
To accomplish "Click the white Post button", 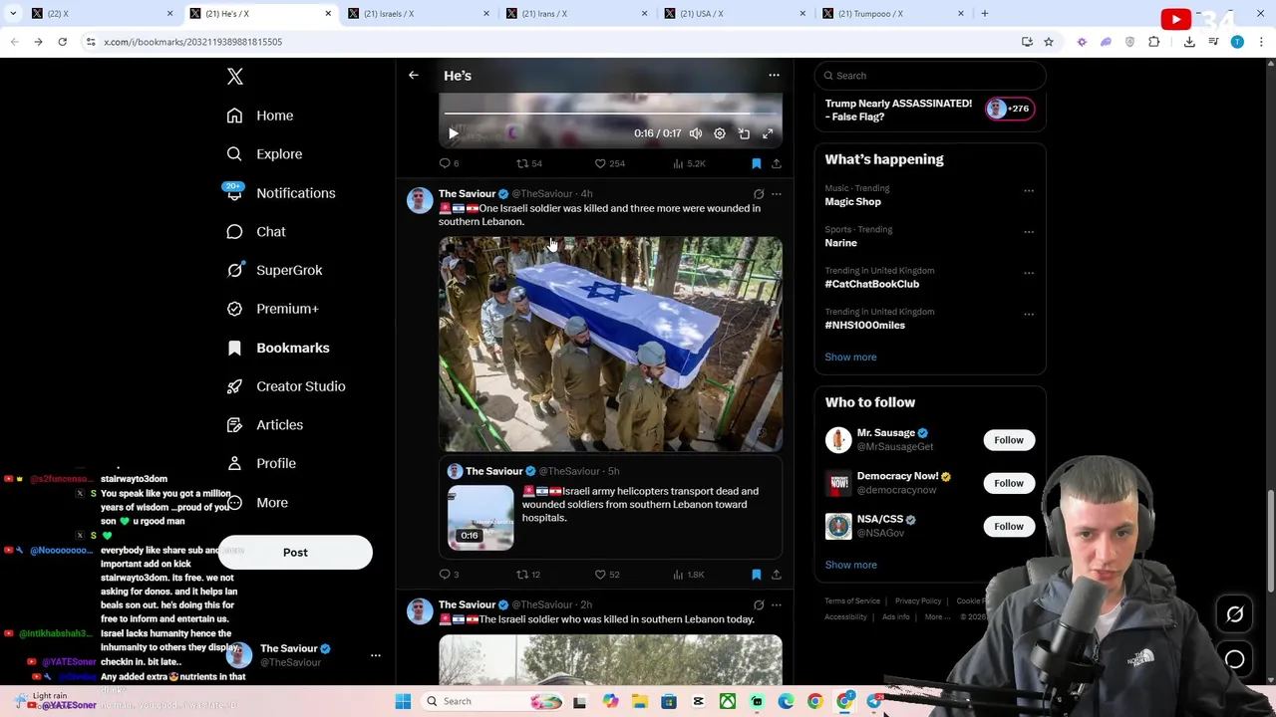I will coord(295,553).
